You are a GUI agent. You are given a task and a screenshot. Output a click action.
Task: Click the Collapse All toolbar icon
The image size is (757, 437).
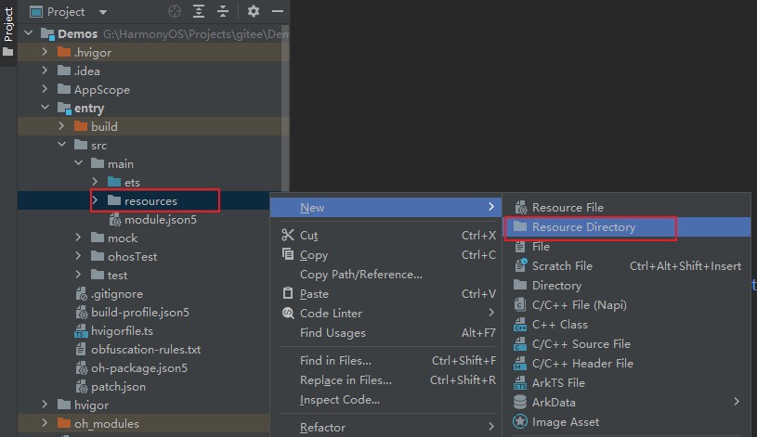click(223, 12)
